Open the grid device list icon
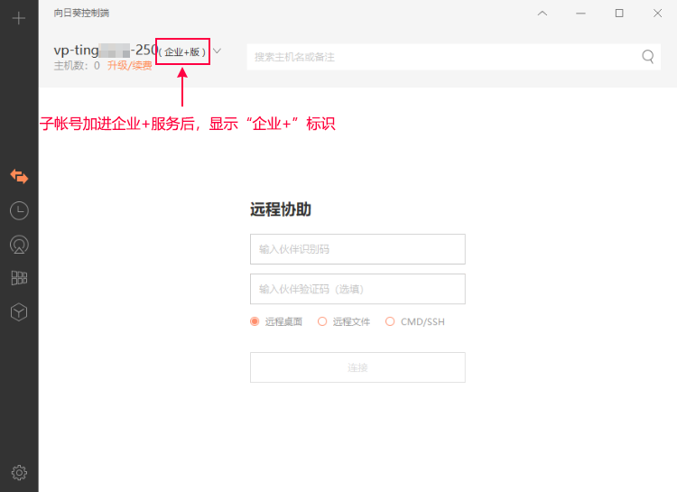The height and width of the screenshot is (492, 677). tap(19, 278)
